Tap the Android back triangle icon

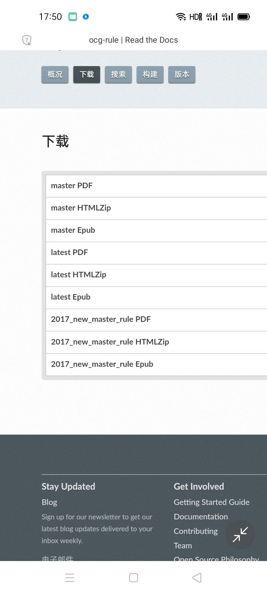tap(197, 578)
